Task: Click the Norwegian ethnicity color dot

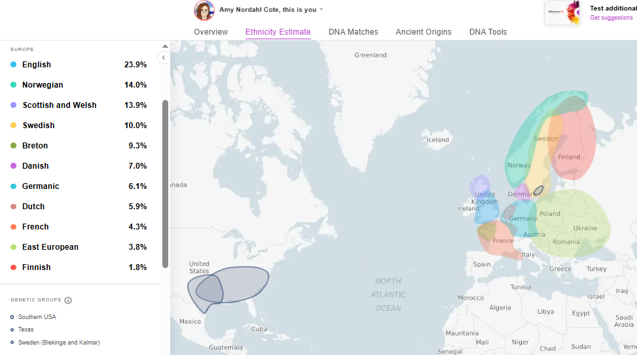Action: [13, 85]
